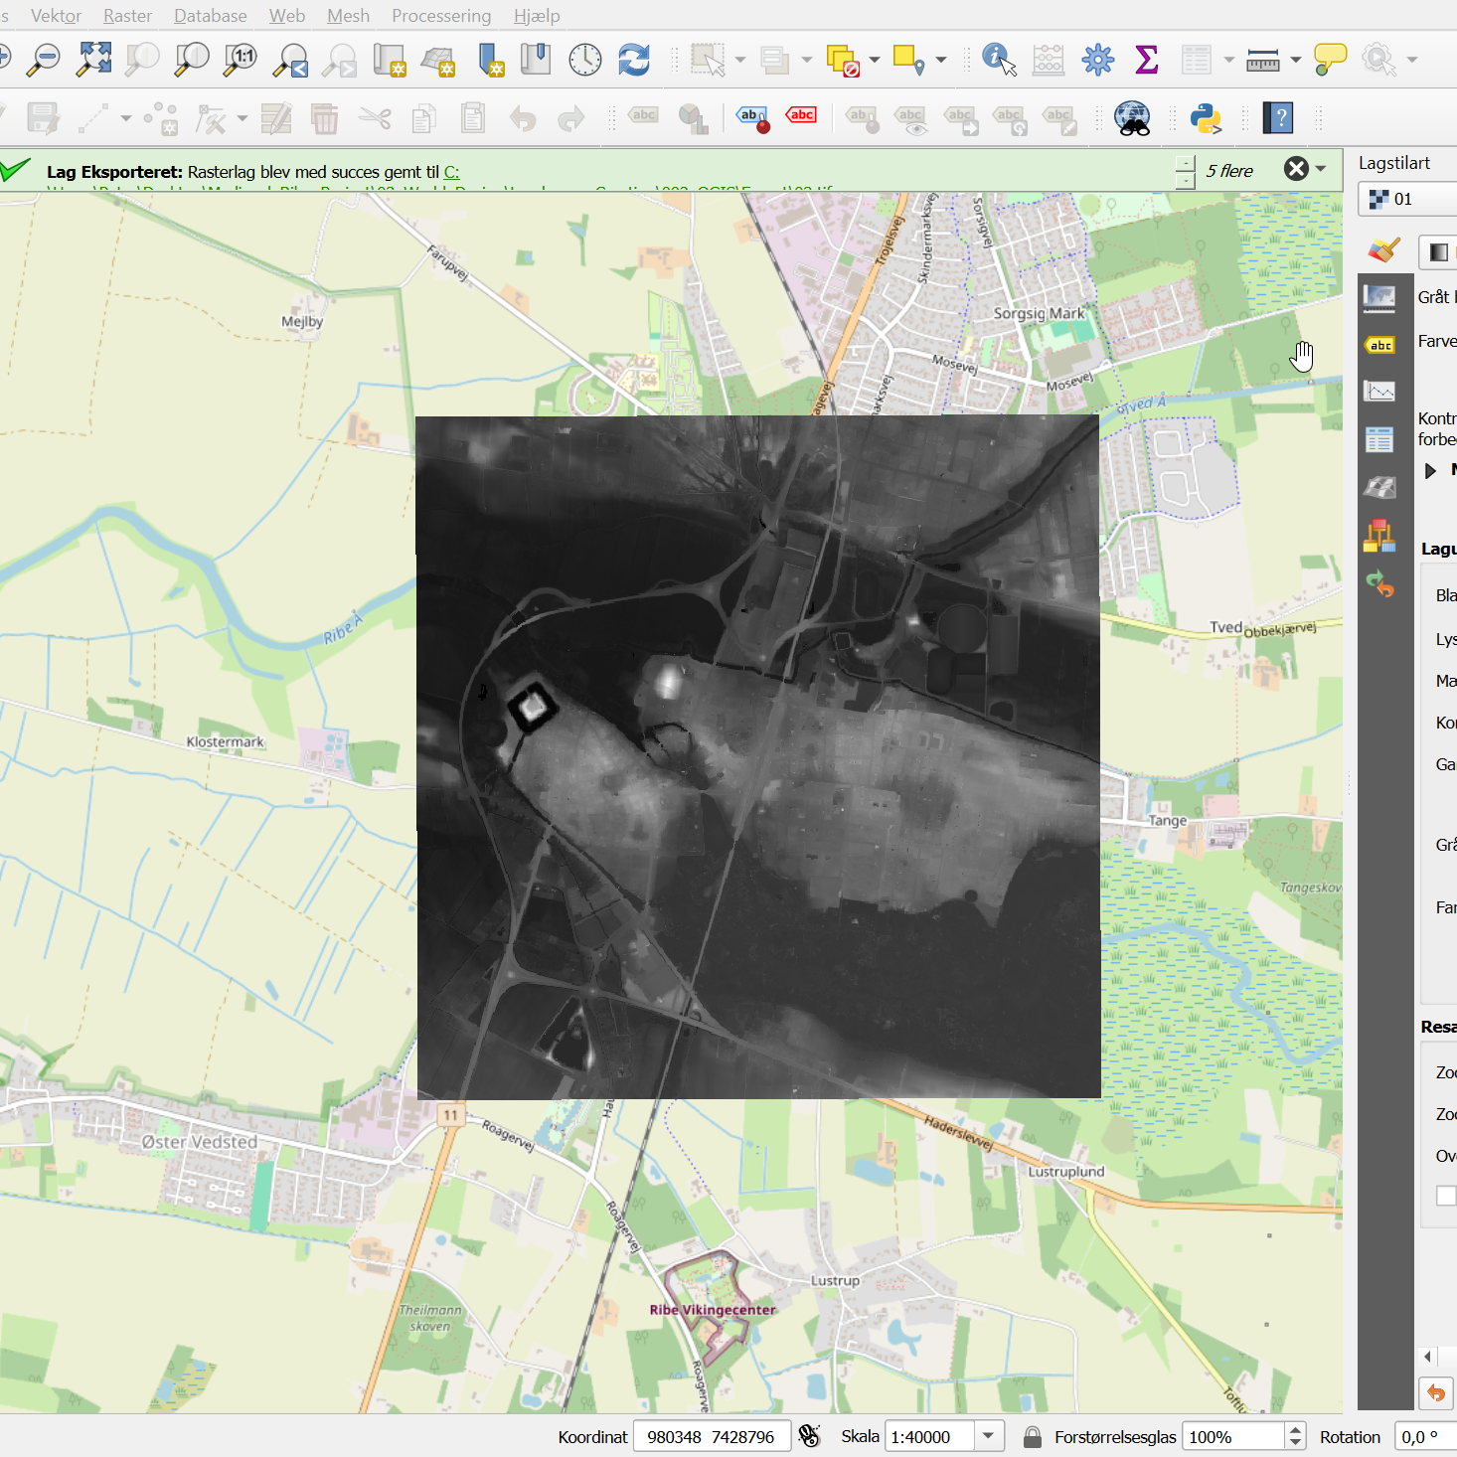Screen dimensions: 1457x1457
Task: Step the magnifier value spinner arrows
Action: (1294, 1437)
